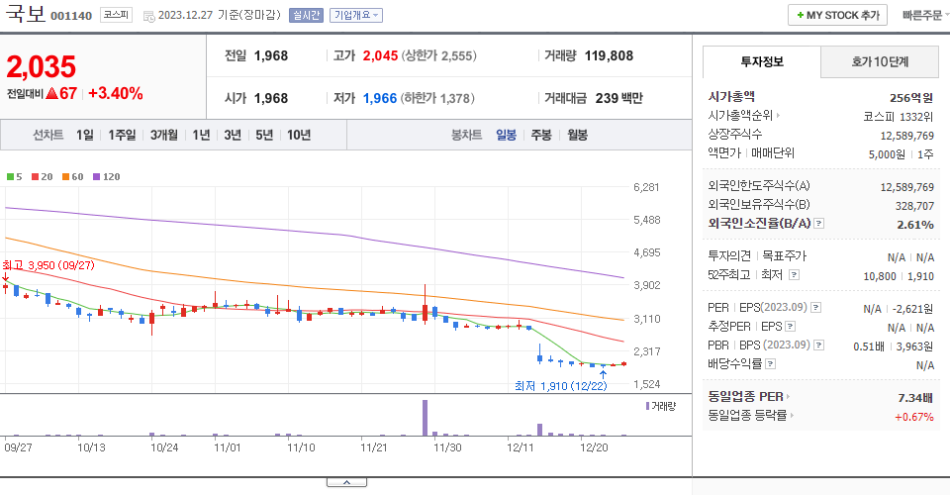
Task: Collapse the chart panel with the up chevron
Action: (346, 482)
